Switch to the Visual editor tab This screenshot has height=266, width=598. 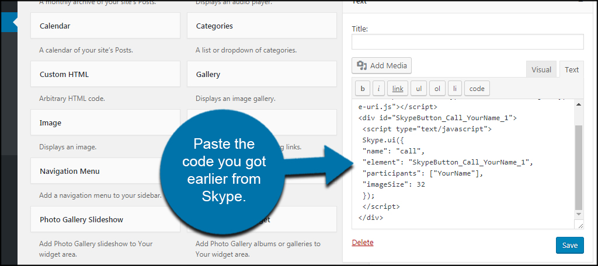[541, 69]
